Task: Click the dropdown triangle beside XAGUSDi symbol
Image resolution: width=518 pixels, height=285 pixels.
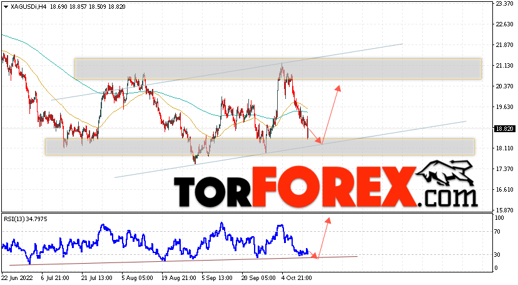Action: (6, 7)
